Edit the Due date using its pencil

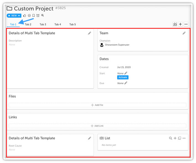click(126, 83)
